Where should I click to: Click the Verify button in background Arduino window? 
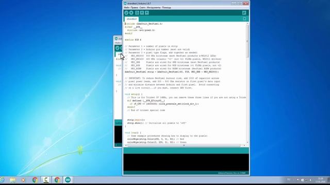[x=117, y=48]
